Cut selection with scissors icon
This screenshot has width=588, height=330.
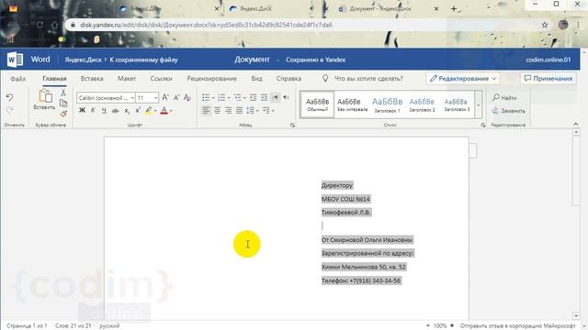pos(63,93)
